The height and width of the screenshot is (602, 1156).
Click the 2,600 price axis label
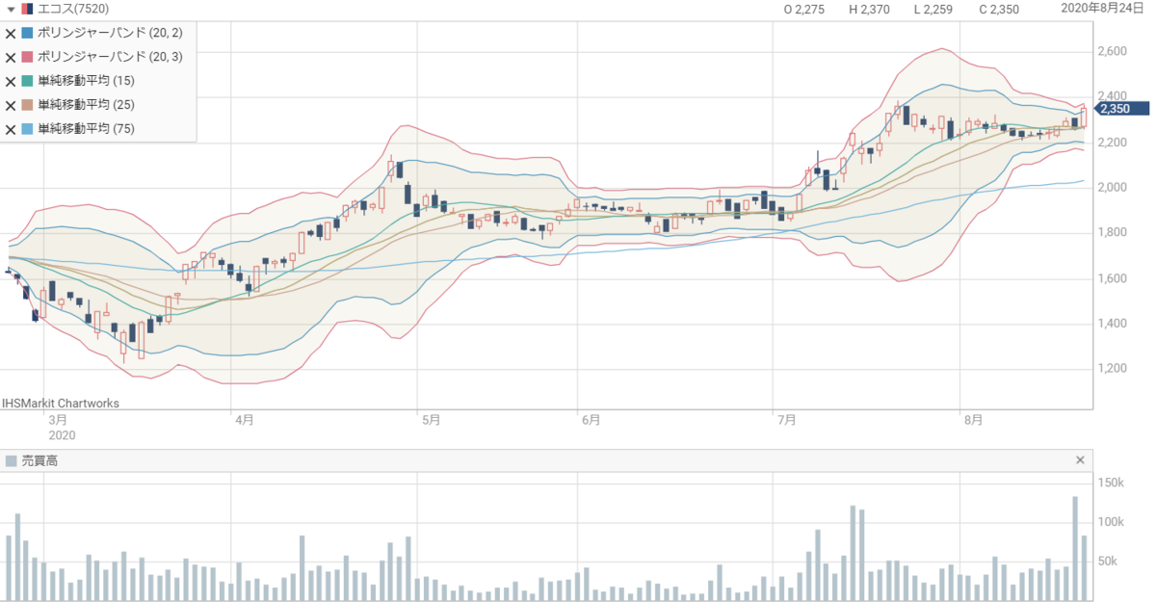point(1113,51)
